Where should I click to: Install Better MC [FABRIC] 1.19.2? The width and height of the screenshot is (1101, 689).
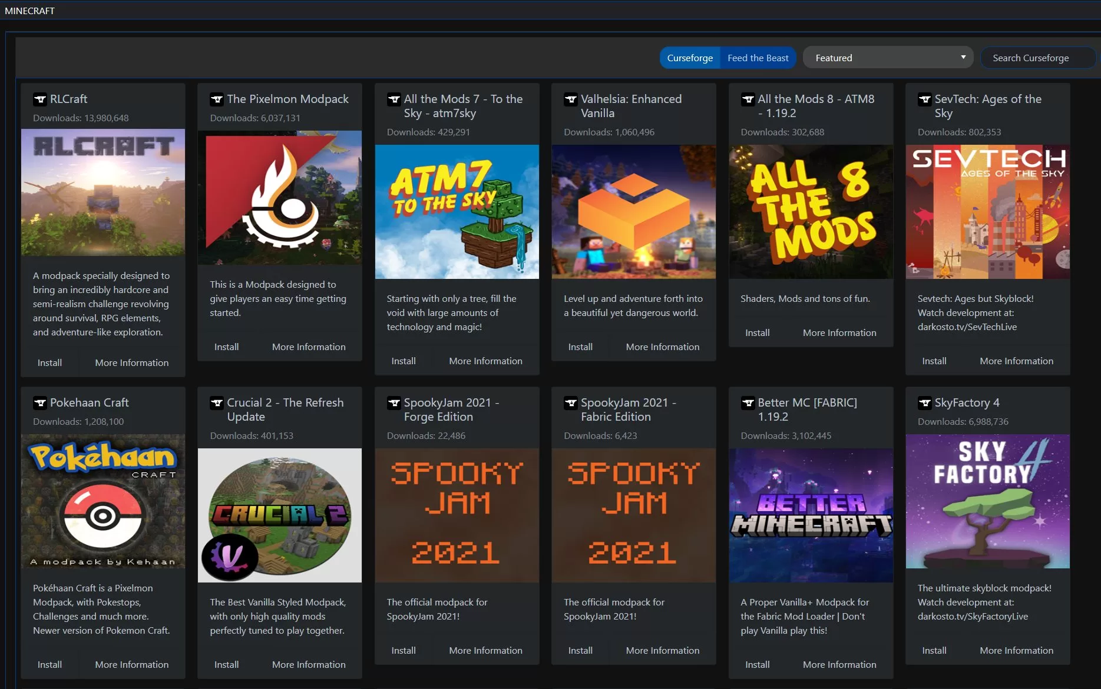pos(757,665)
